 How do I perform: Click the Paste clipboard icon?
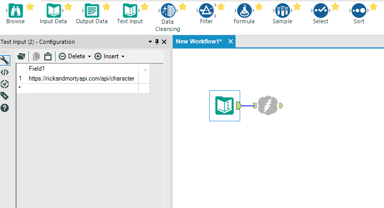pyautogui.click(x=48, y=56)
